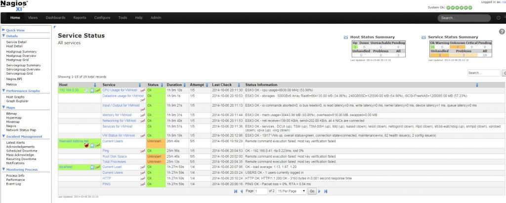Open the Dashboards menu
Screen dimensions: 506x203
tap(55, 17)
